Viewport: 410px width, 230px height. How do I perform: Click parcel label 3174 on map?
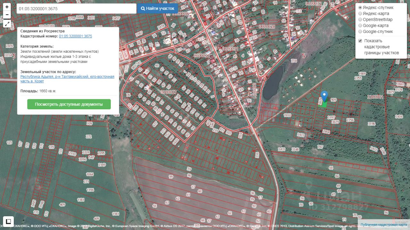398,90
